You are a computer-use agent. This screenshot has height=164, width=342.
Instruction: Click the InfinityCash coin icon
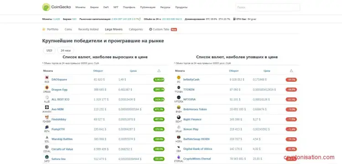coord(179,78)
